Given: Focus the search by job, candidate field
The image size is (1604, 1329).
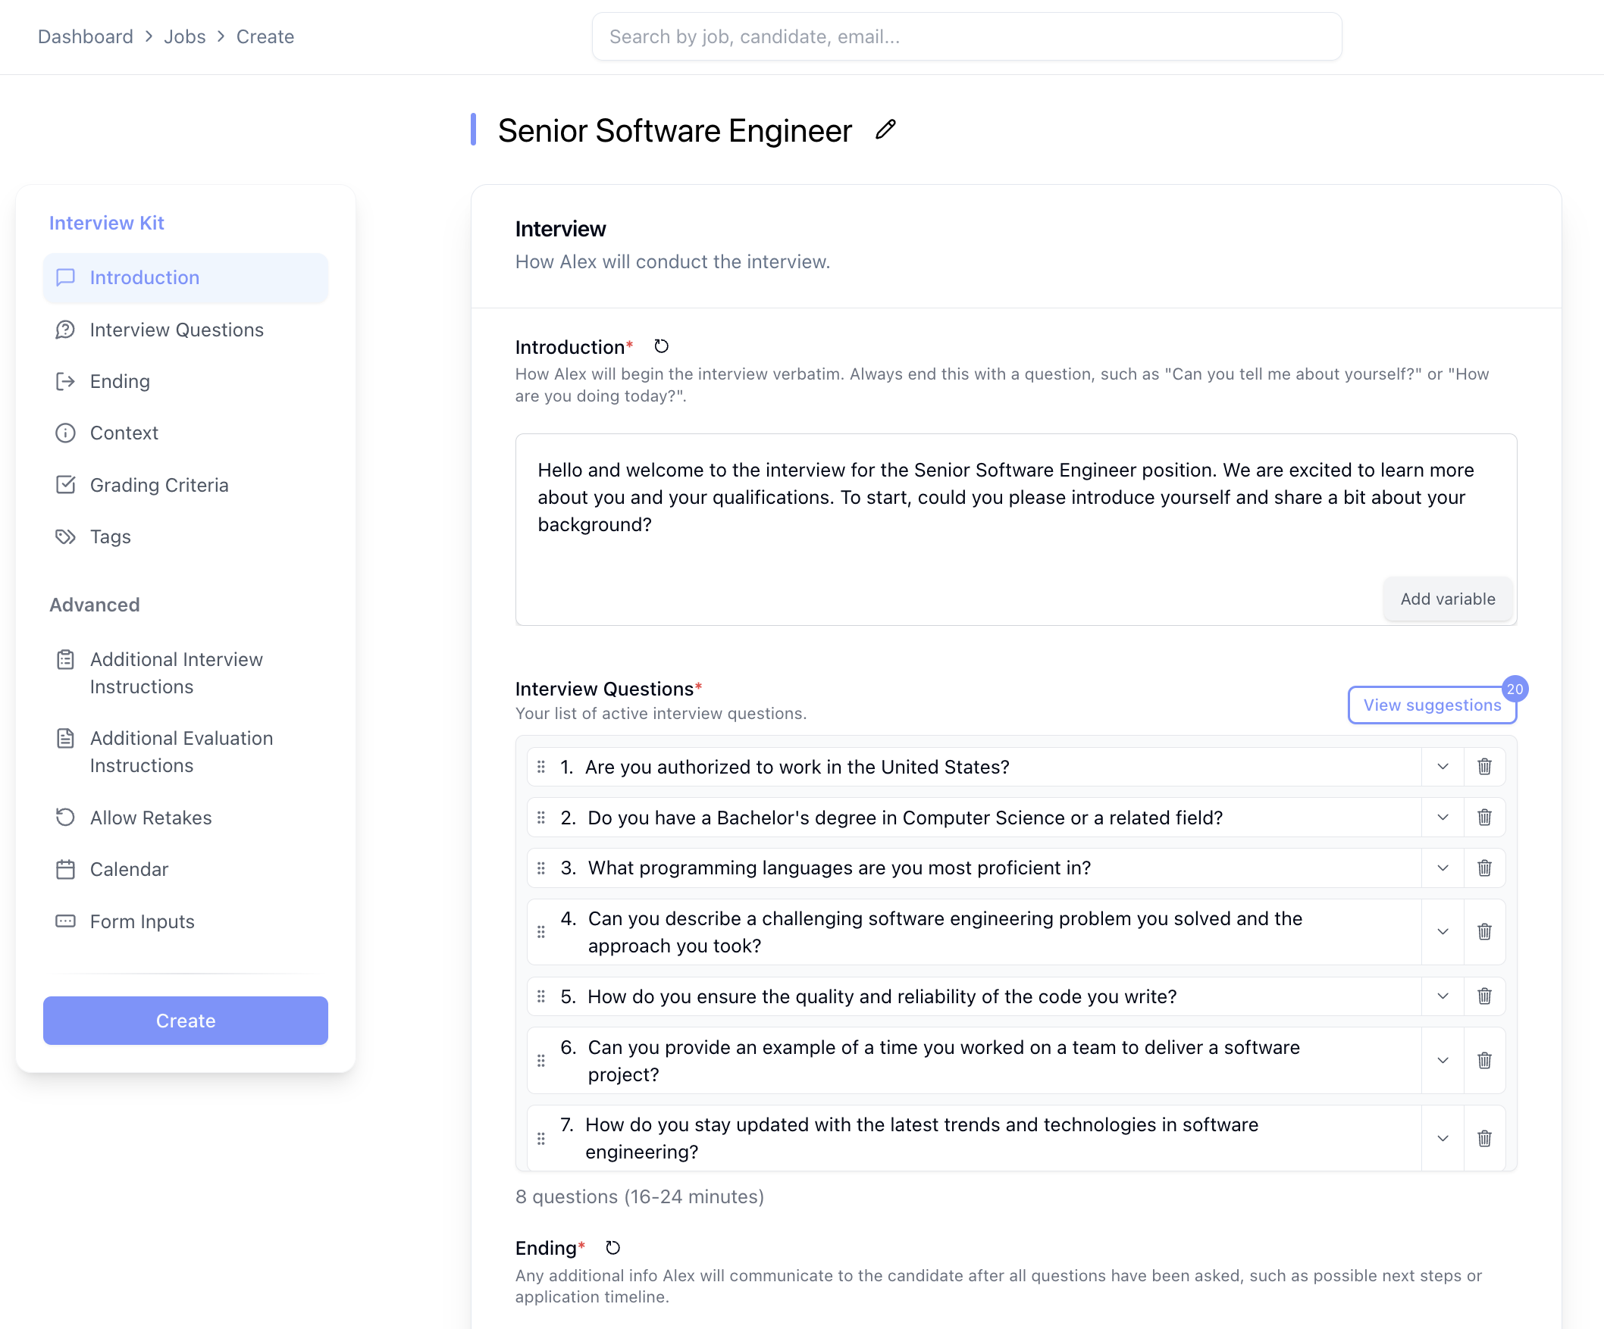Looking at the screenshot, I should pos(967,36).
